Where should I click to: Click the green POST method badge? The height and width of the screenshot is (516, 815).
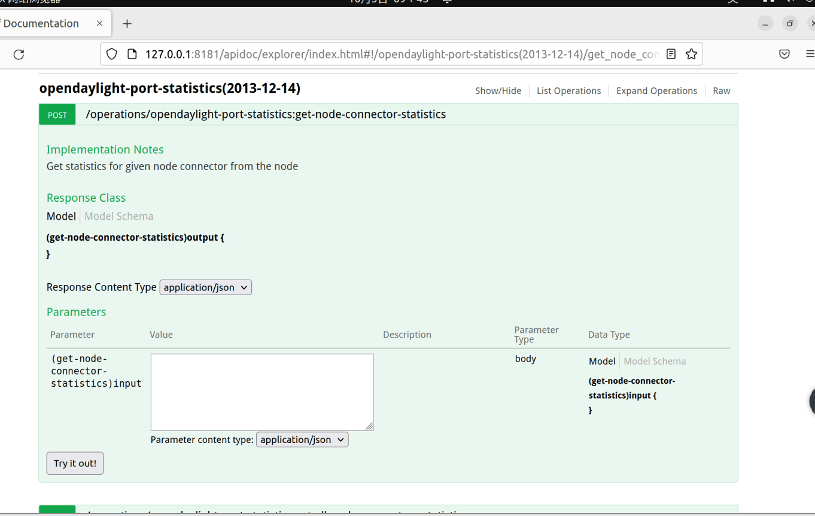57,115
